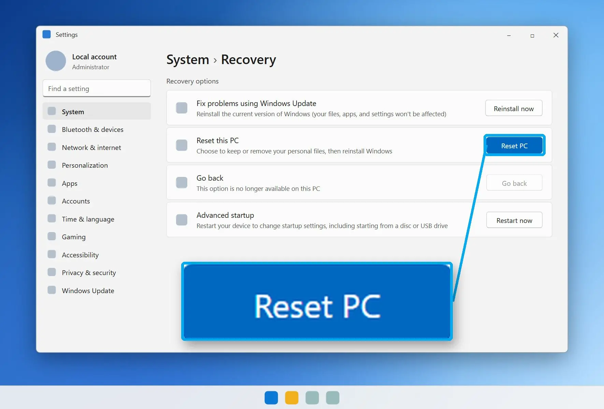Click the small Reset PC button
The image size is (604, 409).
pyautogui.click(x=514, y=146)
